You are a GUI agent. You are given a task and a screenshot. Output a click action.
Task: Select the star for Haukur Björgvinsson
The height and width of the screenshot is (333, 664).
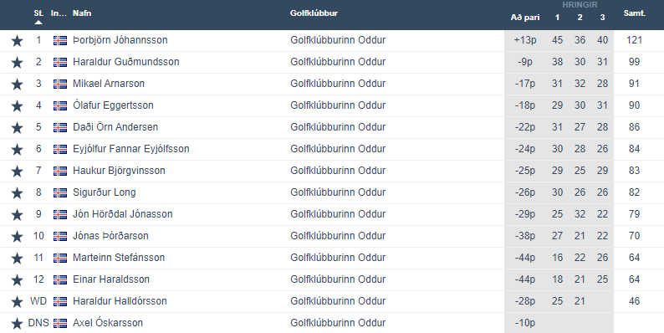(x=17, y=172)
